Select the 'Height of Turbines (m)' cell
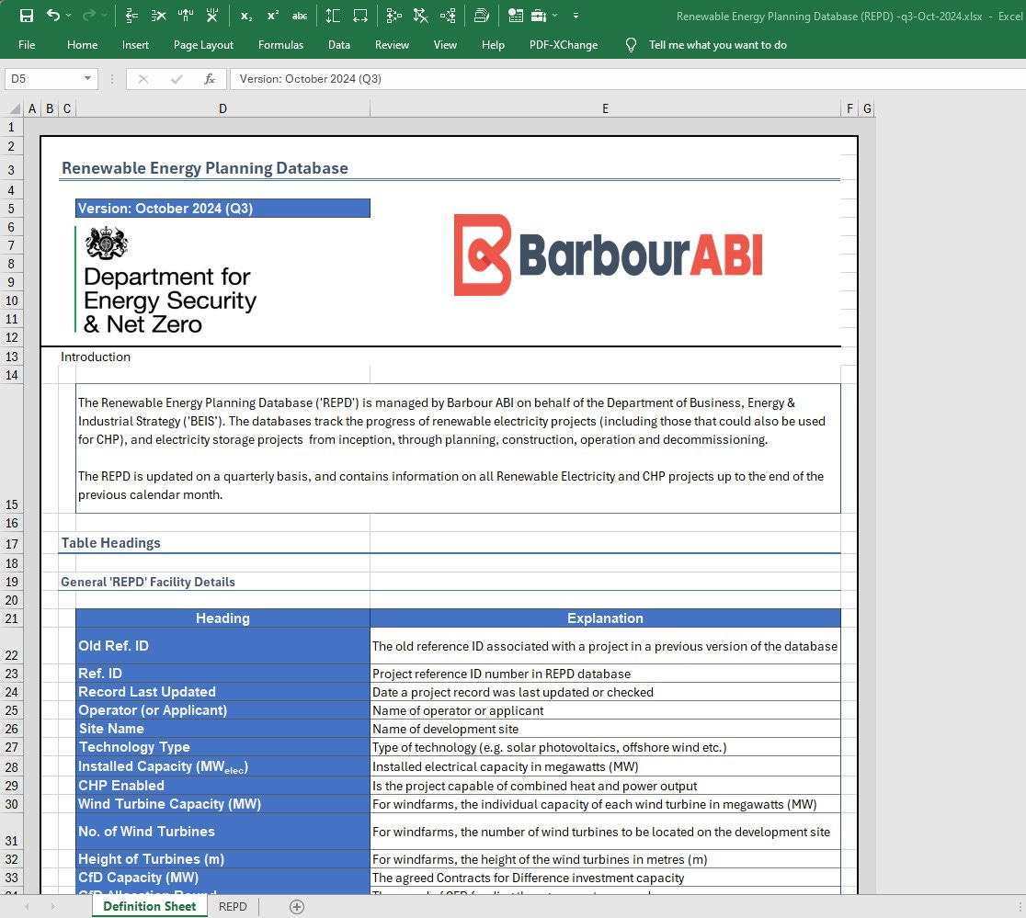 click(222, 859)
